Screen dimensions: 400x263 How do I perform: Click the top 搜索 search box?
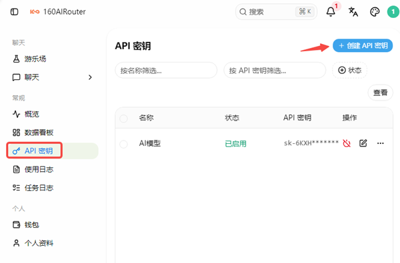(276, 12)
